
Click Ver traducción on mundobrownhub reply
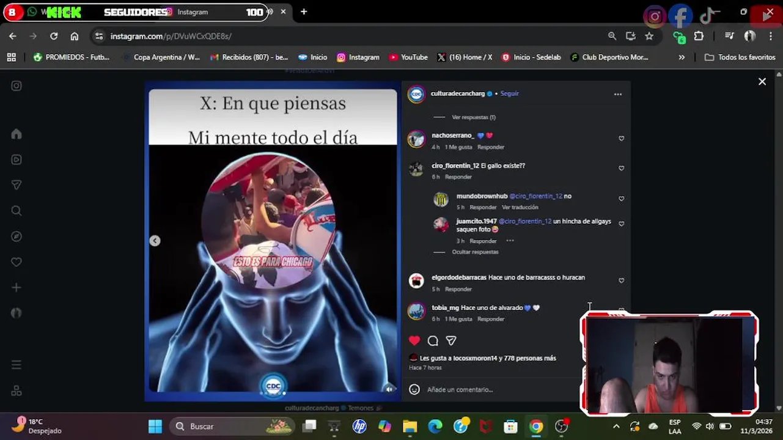[x=520, y=207]
